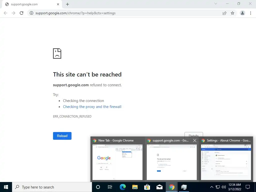The width and height of the screenshot is (256, 192).
Task: Open the Chrome profile avatar
Action: (x=242, y=13)
